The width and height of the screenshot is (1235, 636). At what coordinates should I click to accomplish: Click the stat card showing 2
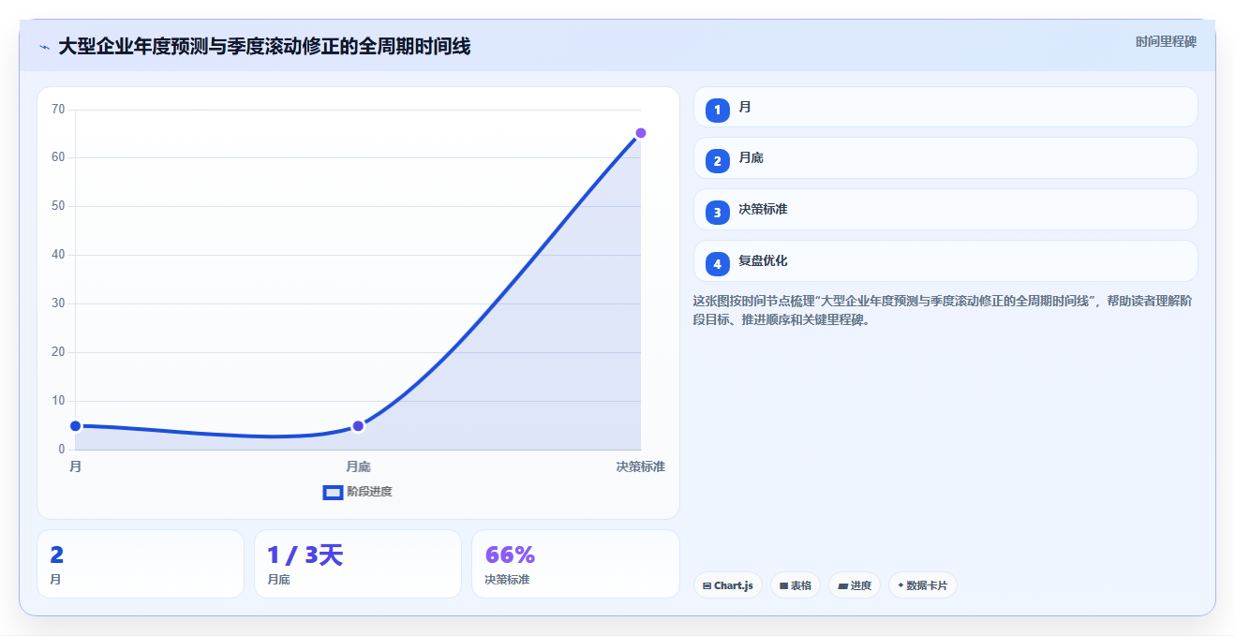pos(141,564)
